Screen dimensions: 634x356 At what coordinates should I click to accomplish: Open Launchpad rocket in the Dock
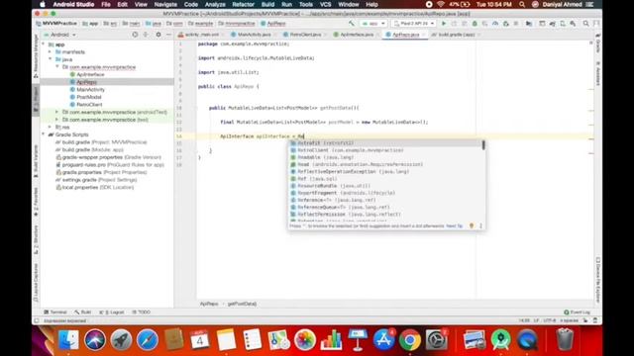point(121,340)
